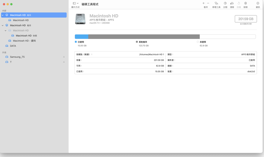Viewport: 264px width, 157px height.
Task: Click the drive icon next to T
Action: pos(7,62)
